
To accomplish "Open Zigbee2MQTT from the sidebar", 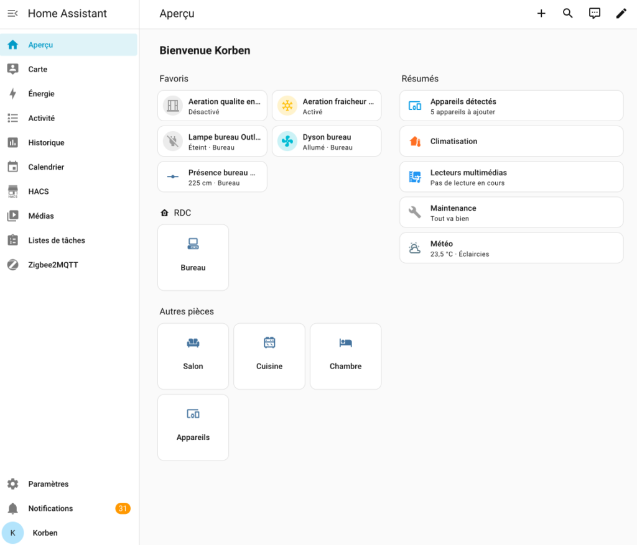I will point(68,265).
